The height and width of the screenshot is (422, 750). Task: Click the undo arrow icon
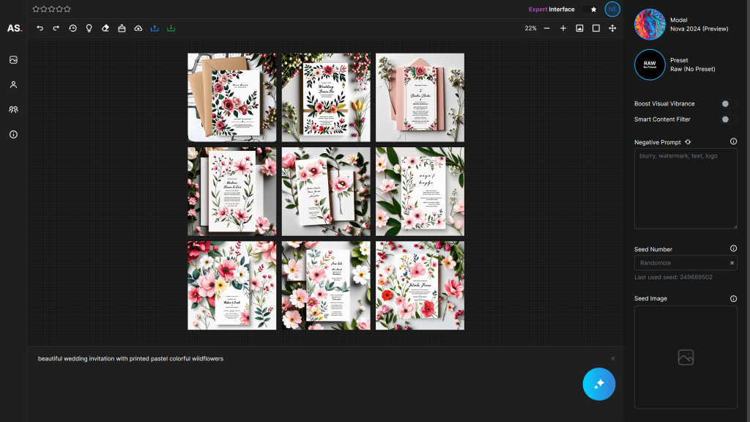[x=40, y=29]
